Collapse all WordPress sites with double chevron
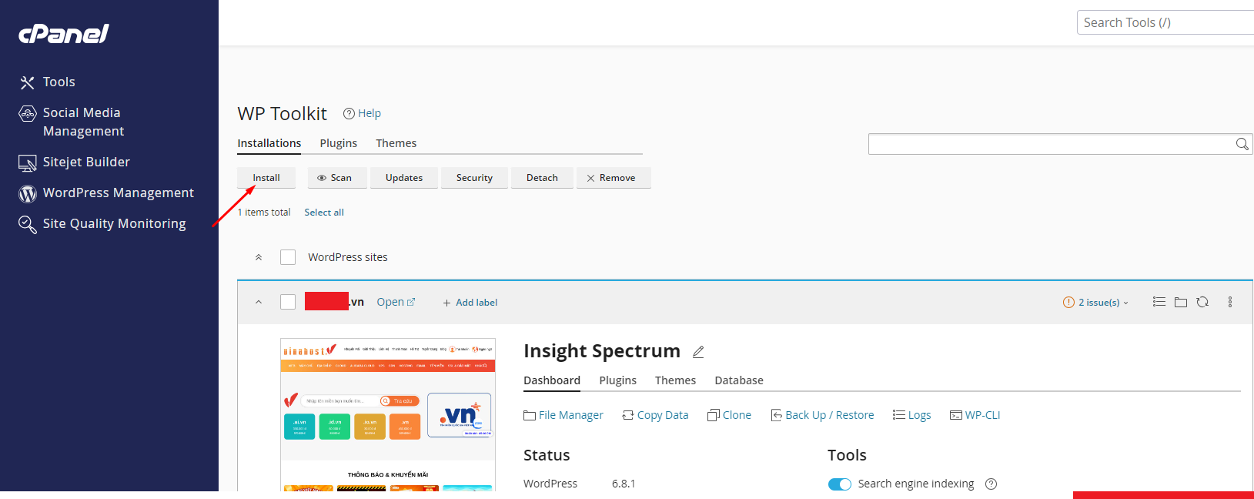The image size is (1254, 499). pos(259,257)
